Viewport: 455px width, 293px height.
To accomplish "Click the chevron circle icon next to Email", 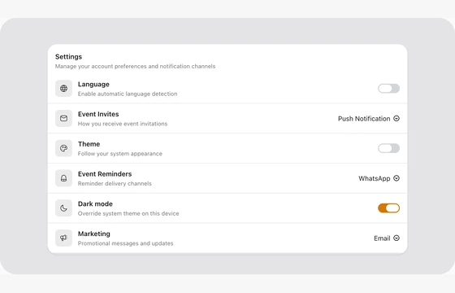I will (396, 238).
